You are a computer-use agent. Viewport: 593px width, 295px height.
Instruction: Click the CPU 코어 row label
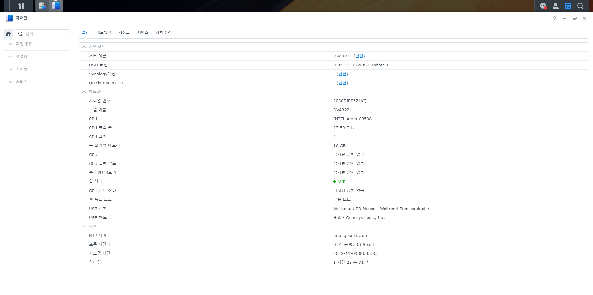[98, 137]
